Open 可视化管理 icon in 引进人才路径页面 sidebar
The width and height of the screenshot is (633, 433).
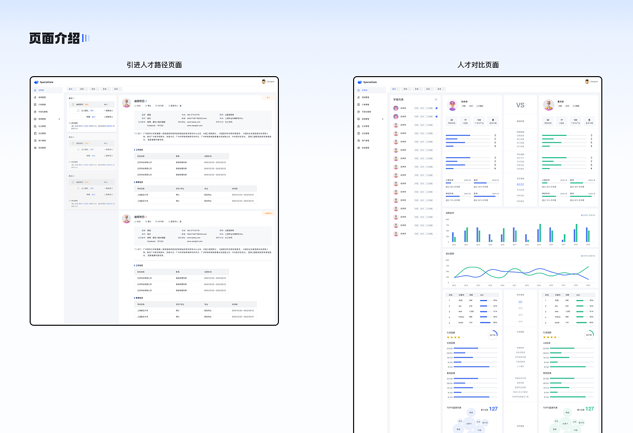coord(35,112)
